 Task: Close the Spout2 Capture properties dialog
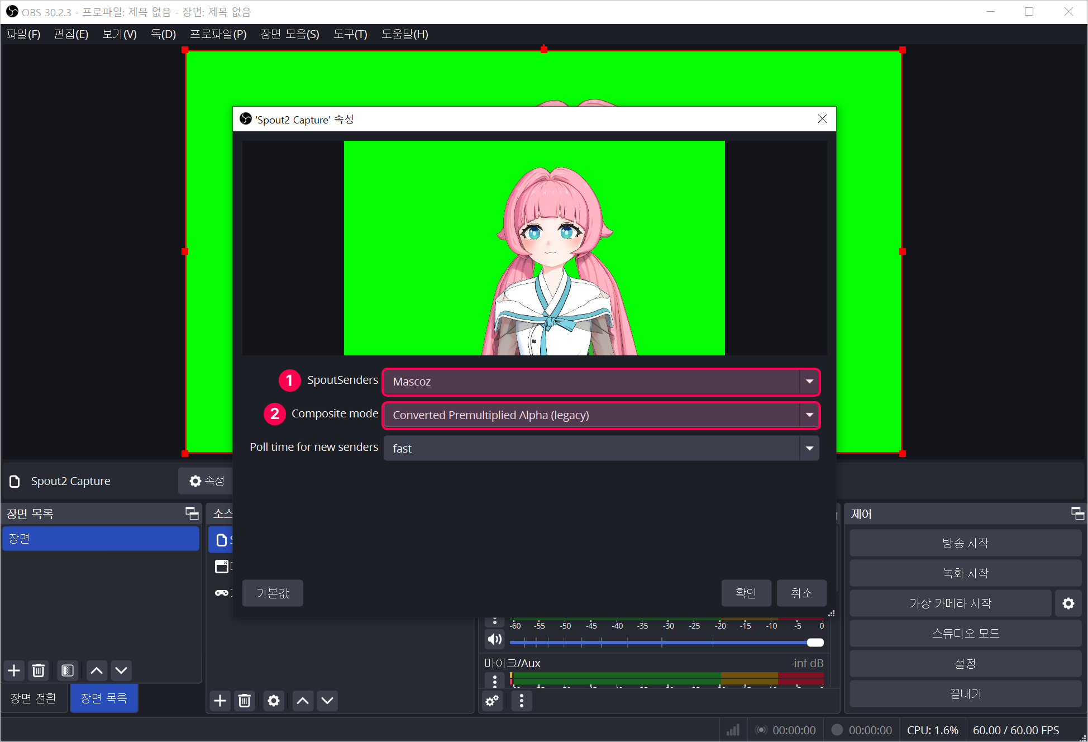(822, 119)
